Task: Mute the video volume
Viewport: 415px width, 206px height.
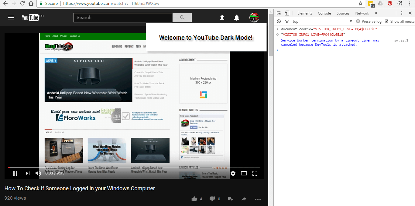Action: click(x=38, y=173)
